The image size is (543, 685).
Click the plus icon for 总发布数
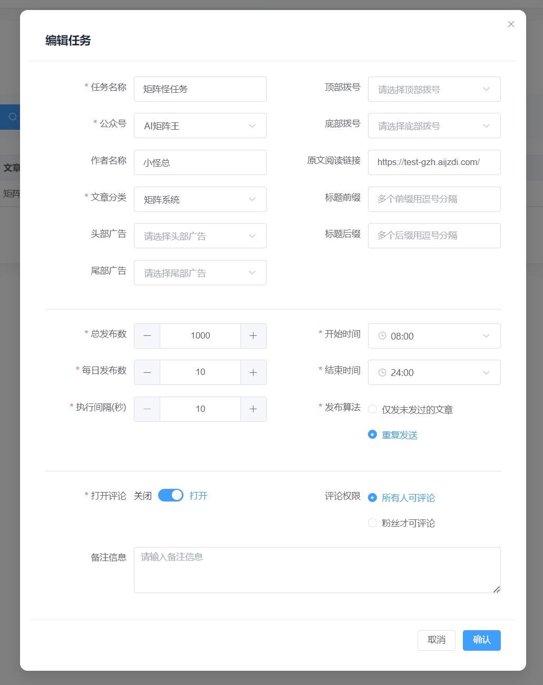(253, 336)
